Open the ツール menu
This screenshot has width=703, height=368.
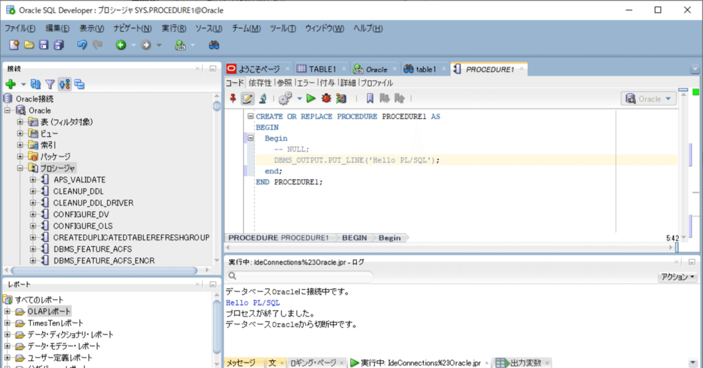(x=282, y=28)
